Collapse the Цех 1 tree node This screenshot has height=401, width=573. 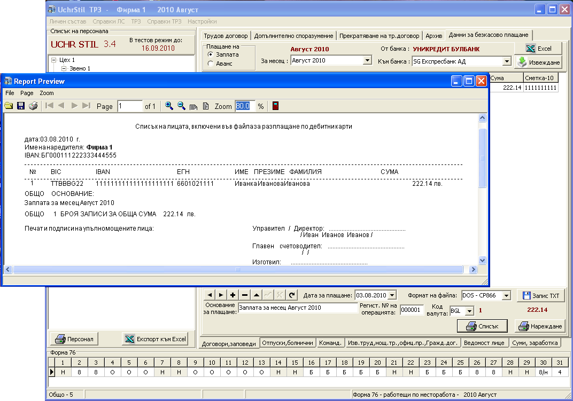54,60
